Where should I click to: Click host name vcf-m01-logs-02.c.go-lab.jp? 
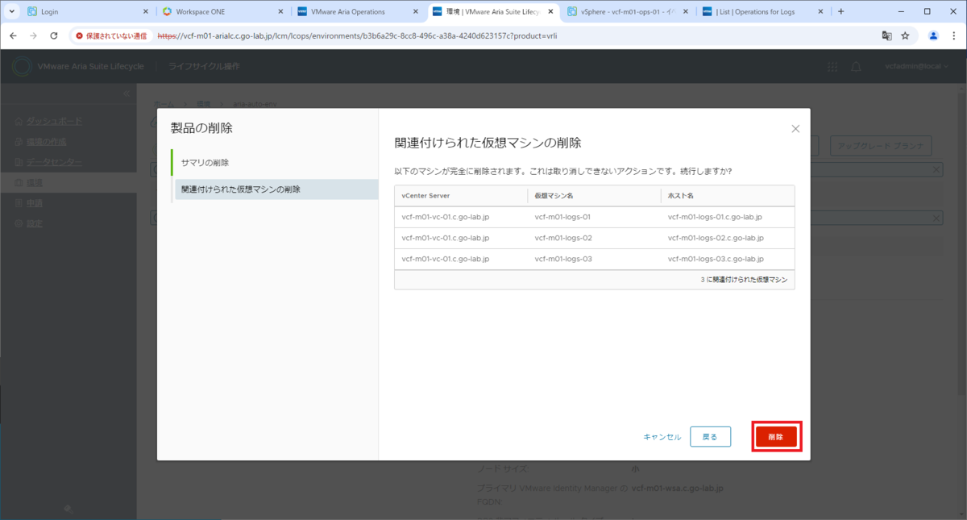click(716, 238)
